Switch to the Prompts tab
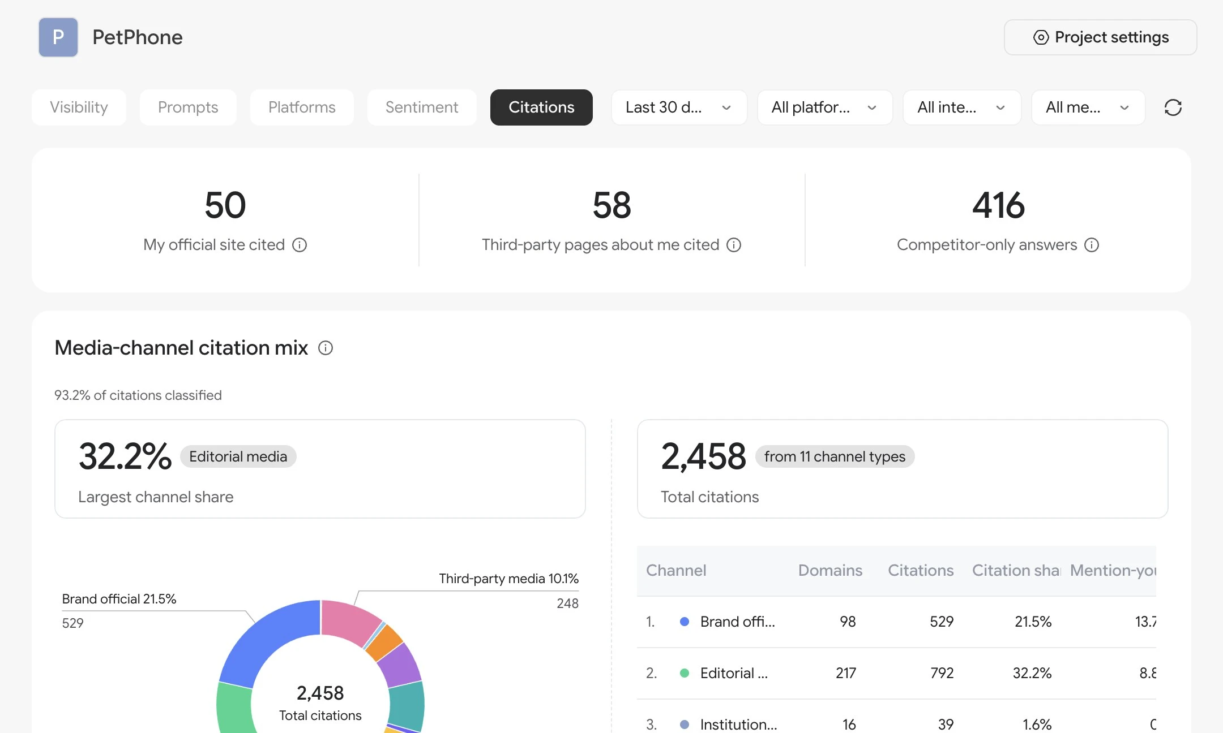 [188, 107]
